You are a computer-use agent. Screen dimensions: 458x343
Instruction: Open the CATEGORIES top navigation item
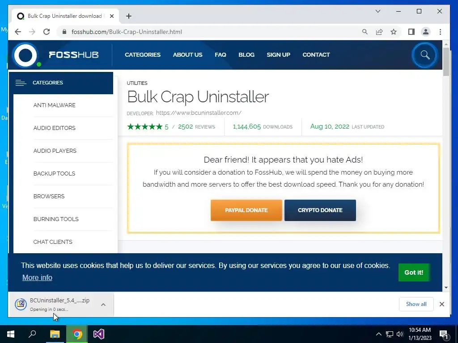pyautogui.click(x=143, y=54)
